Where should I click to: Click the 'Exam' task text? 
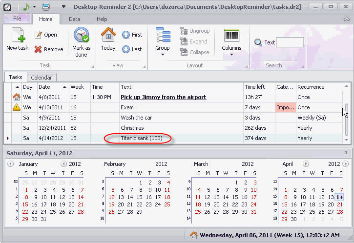tap(127, 108)
